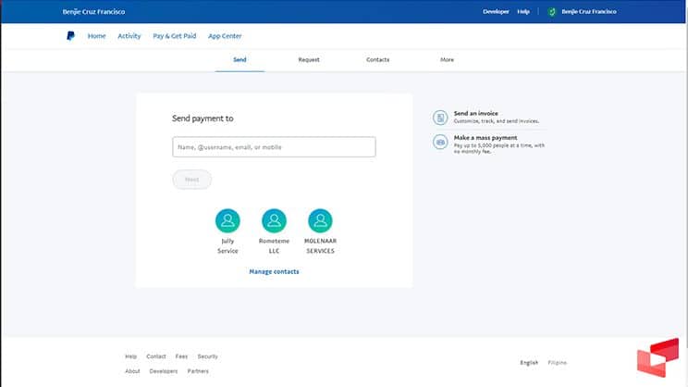Open the Security footer link
Screen dimensions: 688x387
pyautogui.click(x=207, y=356)
